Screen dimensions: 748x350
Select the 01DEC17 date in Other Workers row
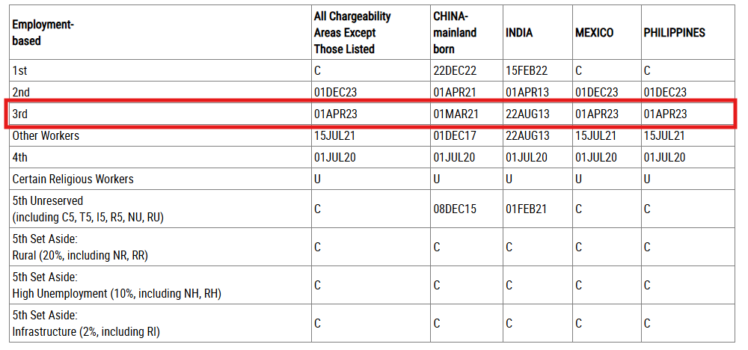tap(455, 136)
